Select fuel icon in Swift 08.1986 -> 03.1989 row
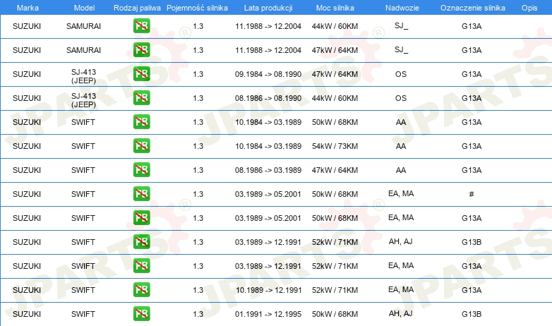This screenshot has width=552, height=326. click(141, 169)
